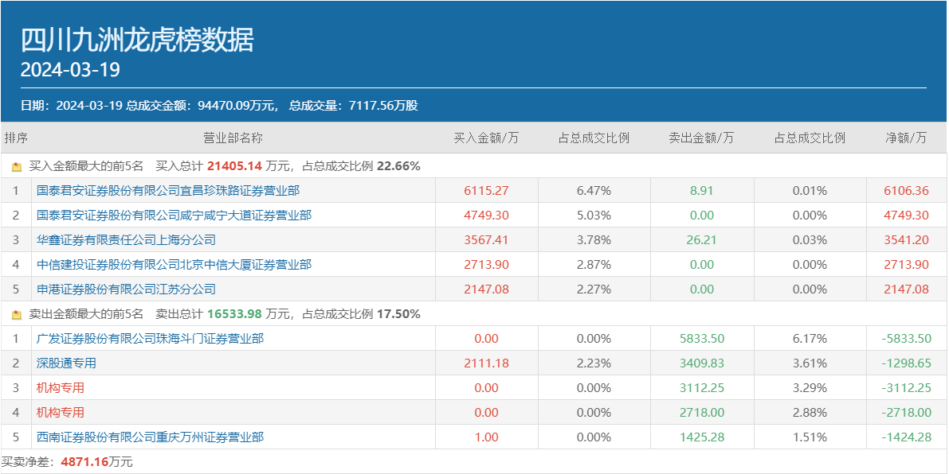Click the 买卖净差 value 4871.16

84,462
